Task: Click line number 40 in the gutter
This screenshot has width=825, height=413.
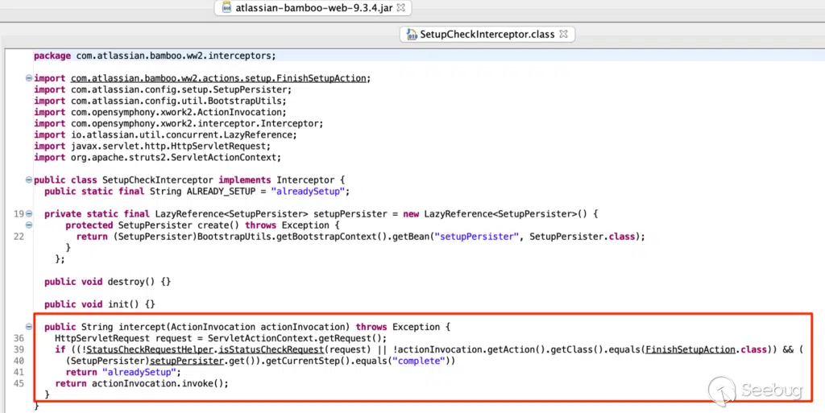Action: pyautogui.click(x=19, y=361)
